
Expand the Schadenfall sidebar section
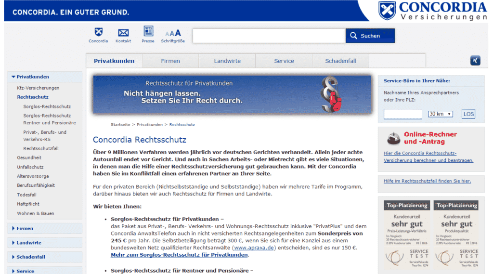(45, 257)
